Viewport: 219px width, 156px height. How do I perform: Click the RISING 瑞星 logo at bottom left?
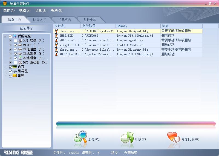click(x=18, y=152)
